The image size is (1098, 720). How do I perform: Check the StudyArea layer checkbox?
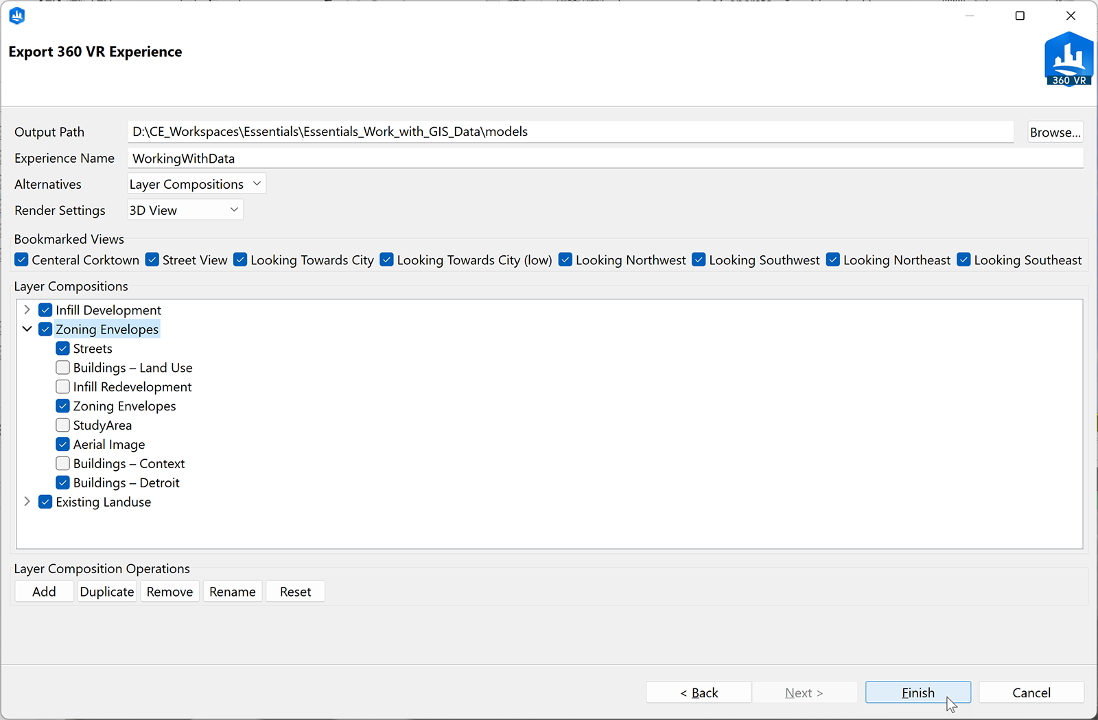63,426
